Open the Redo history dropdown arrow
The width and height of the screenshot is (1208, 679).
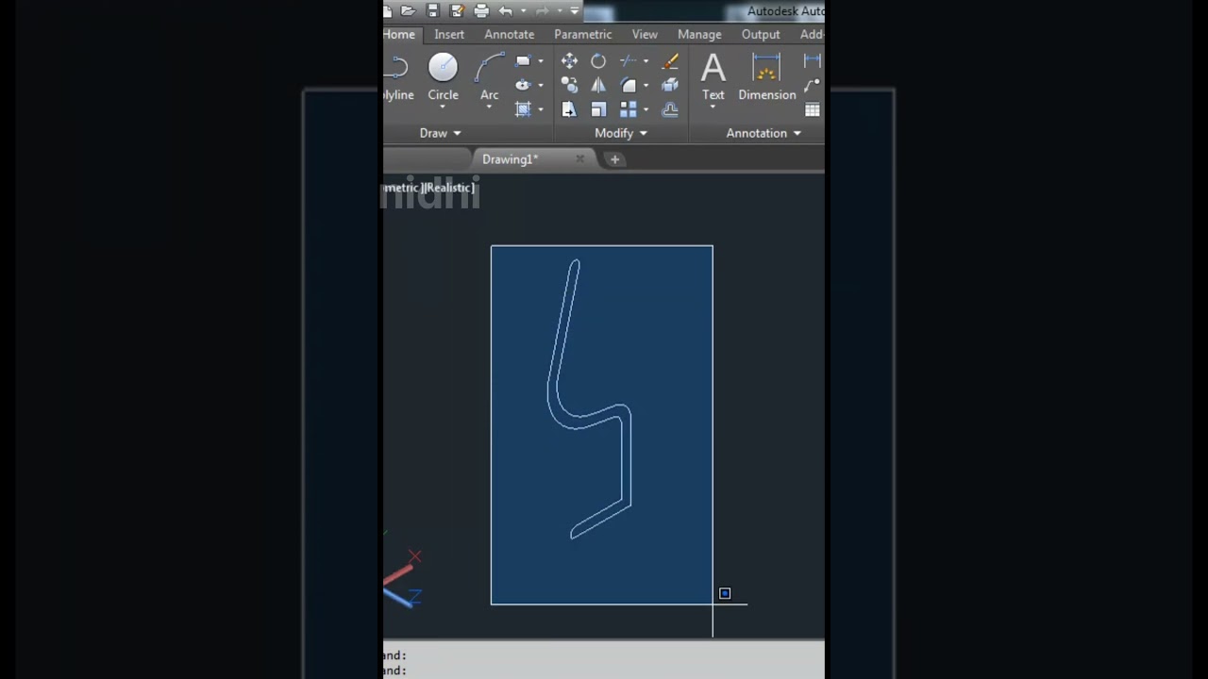coord(560,11)
